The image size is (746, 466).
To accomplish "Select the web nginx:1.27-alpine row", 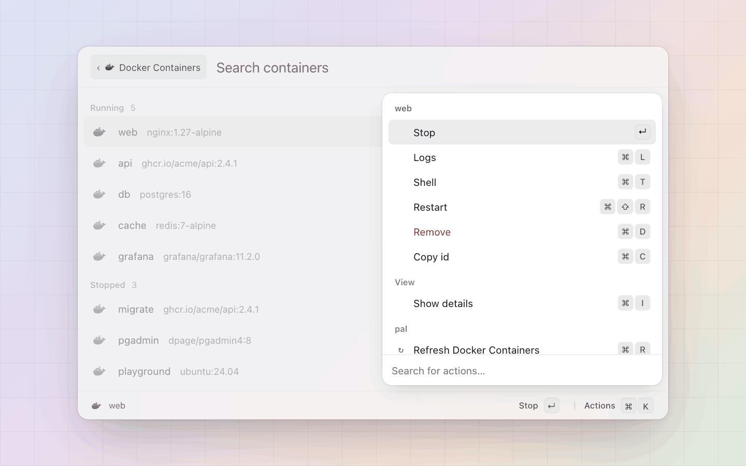I will point(233,132).
